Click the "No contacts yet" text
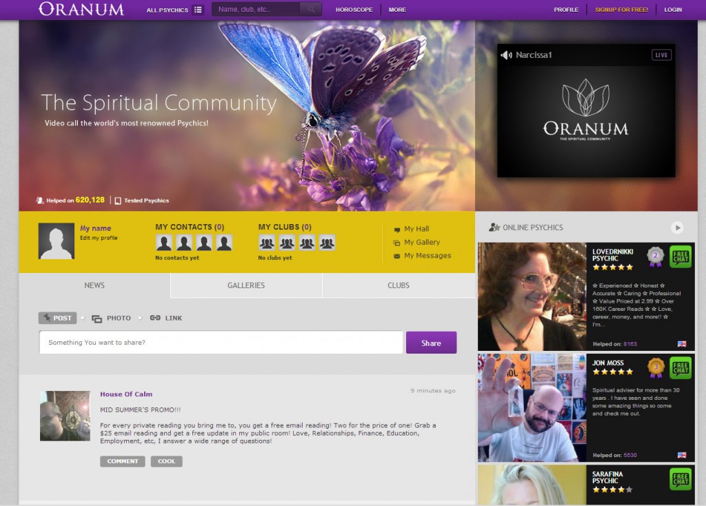 click(177, 258)
